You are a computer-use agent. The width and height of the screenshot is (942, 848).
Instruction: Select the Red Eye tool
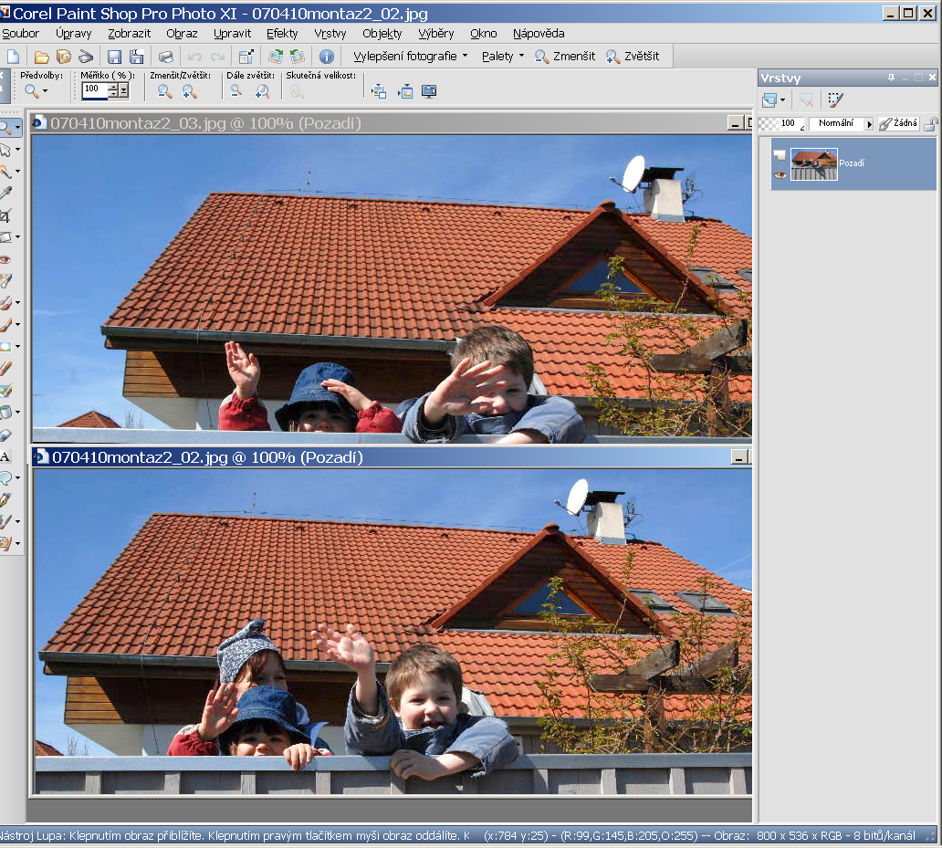coord(5,259)
